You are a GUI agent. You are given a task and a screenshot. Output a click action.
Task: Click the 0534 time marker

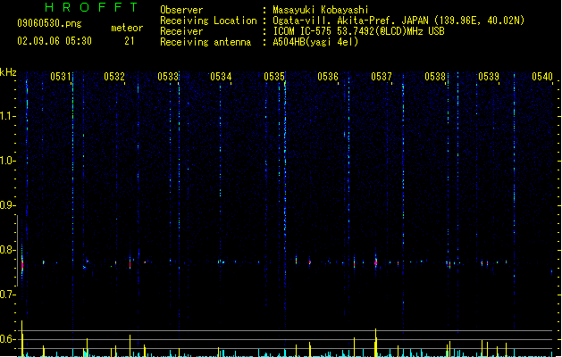tap(221, 77)
